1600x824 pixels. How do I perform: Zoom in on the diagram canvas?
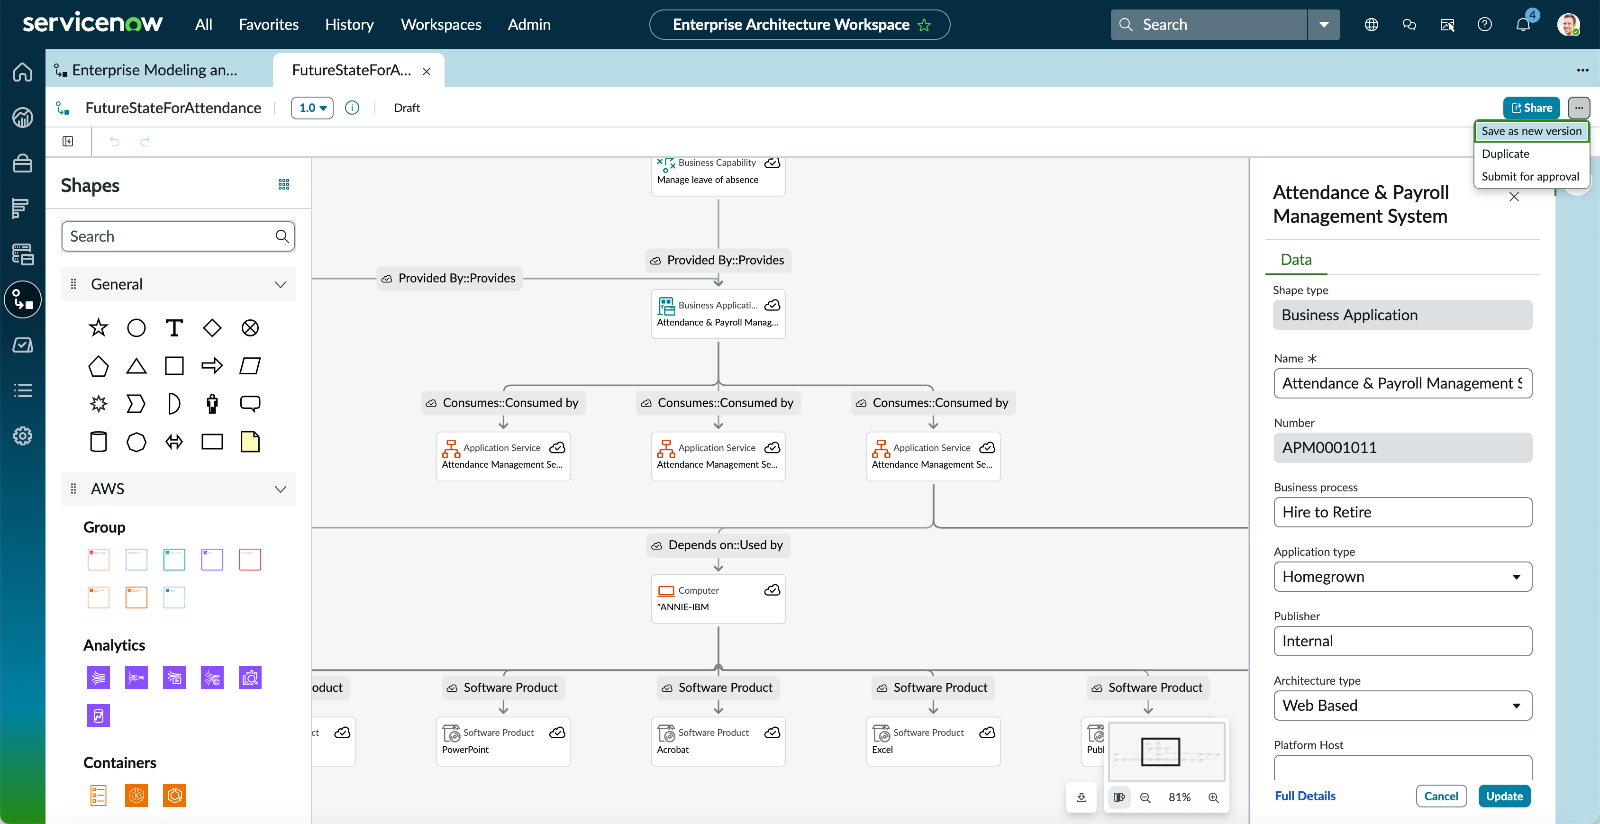point(1213,797)
